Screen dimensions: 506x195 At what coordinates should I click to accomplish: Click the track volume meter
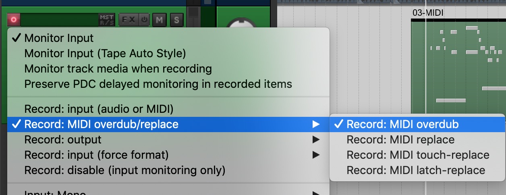tap(59, 19)
